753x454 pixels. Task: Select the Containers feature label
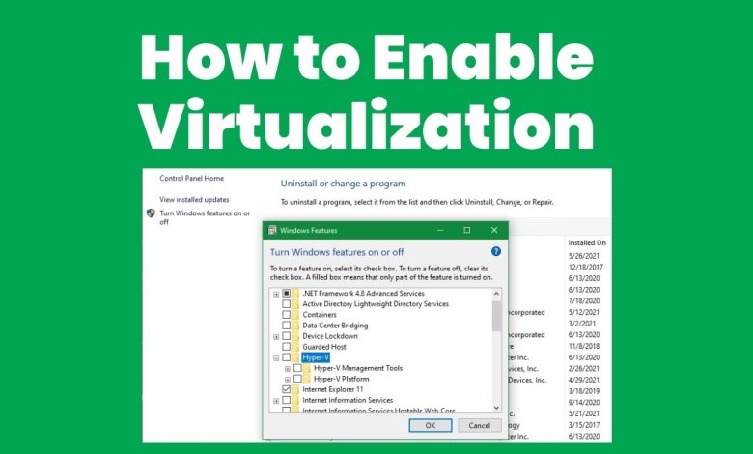click(320, 315)
